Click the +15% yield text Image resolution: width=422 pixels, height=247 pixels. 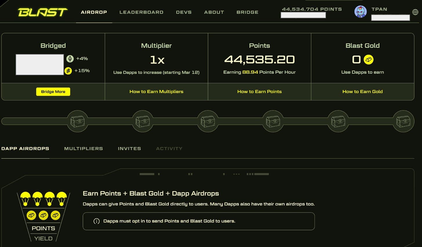point(82,70)
